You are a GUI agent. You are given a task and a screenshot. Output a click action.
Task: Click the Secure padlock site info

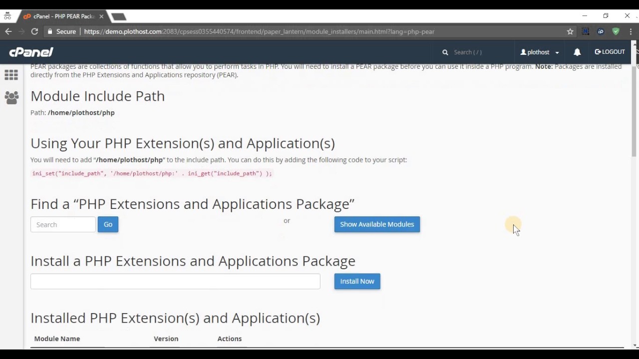[x=61, y=31]
